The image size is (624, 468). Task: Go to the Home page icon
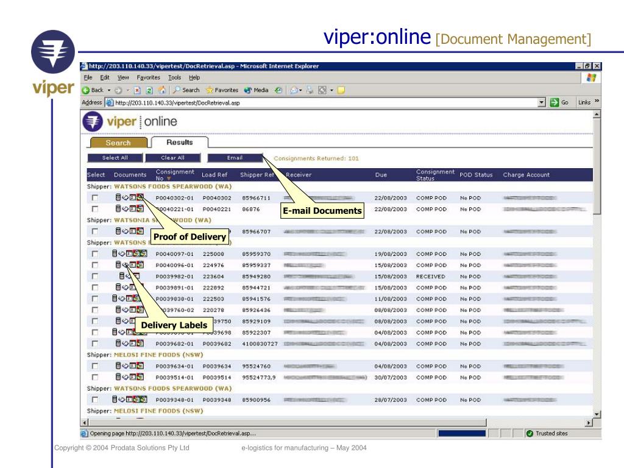click(161, 90)
